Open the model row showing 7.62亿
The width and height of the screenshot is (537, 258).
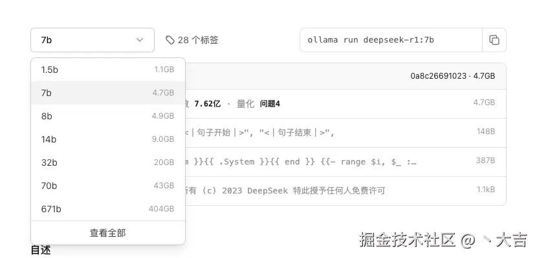(x=345, y=104)
